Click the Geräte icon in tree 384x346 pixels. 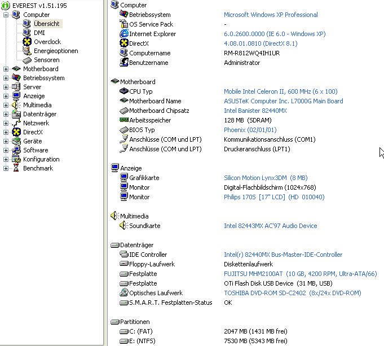pos(16,141)
